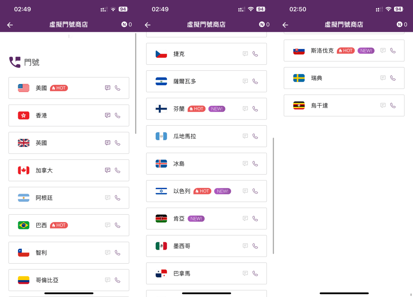Tap the 瓜地馬拉 flag thumbnail
Image resolution: width=413 pixels, height=297 pixels.
pyautogui.click(x=161, y=136)
